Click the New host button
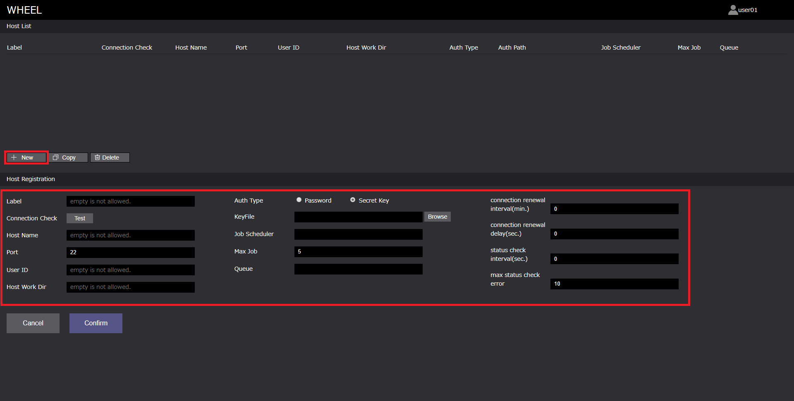The image size is (794, 401). tap(26, 158)
